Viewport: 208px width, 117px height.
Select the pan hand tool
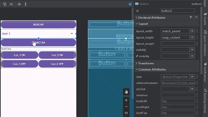click(126, 92)
